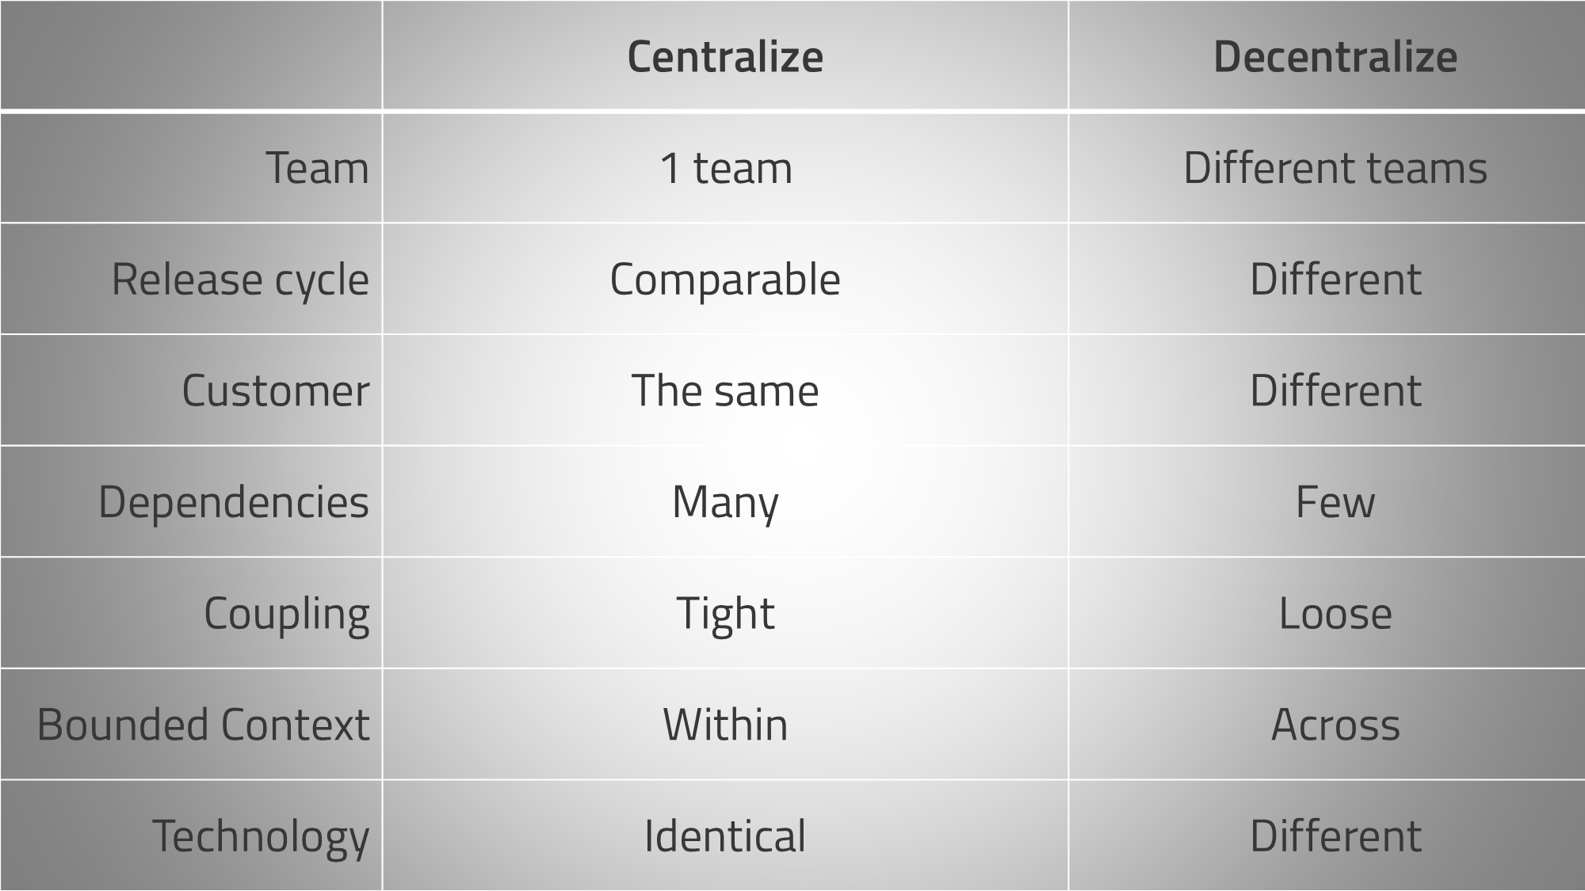The height and width of the screenshot is (891, 1585).
Task: Select the Release cycle row label
Action: click(x=240, y=280)
